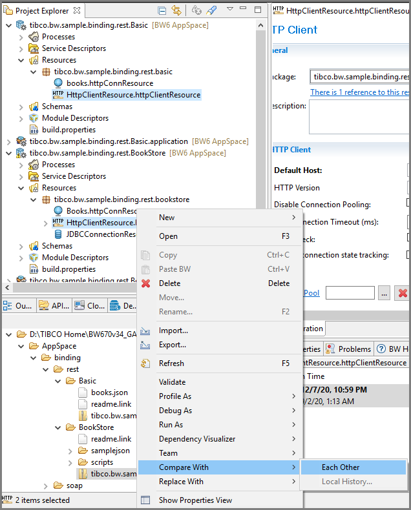Image resolution: width=411 pixels, height=510 pixels.
Task: Collapse the rest.BookStore project node
Action: pos(9,153)
